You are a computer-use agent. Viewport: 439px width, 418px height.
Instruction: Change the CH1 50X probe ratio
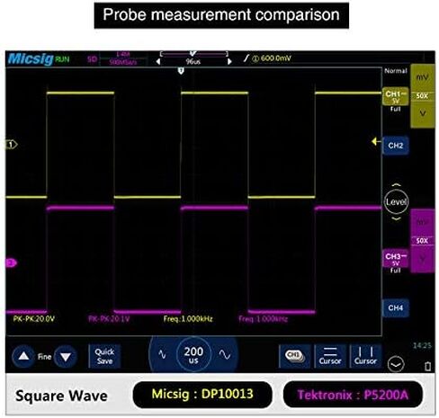tap(422, 96)
